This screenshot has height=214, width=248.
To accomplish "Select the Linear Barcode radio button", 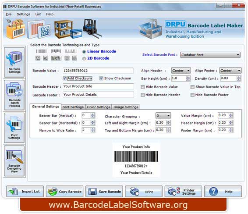I will click(84, 52).
